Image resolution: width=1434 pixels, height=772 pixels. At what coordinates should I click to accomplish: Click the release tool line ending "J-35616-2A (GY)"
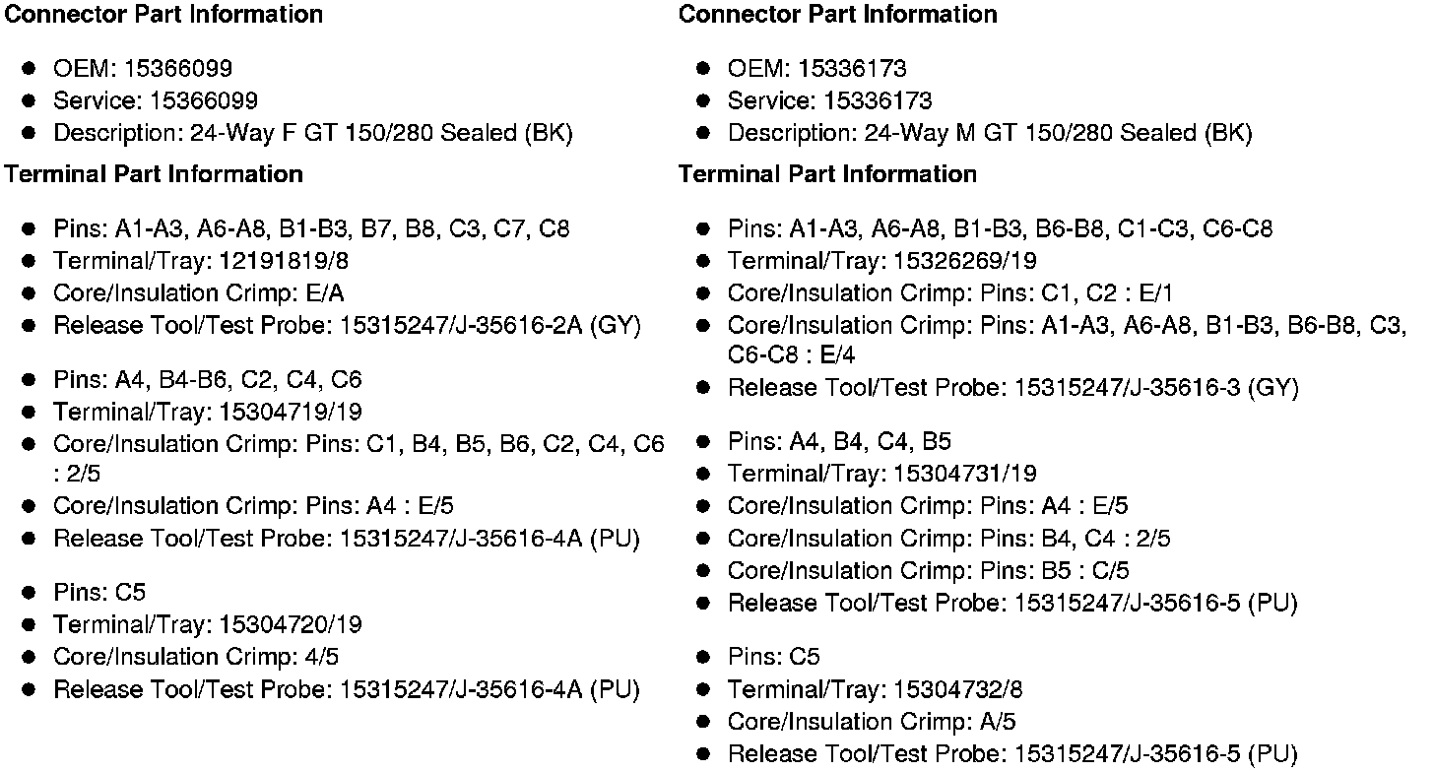[x=347, y=326]
